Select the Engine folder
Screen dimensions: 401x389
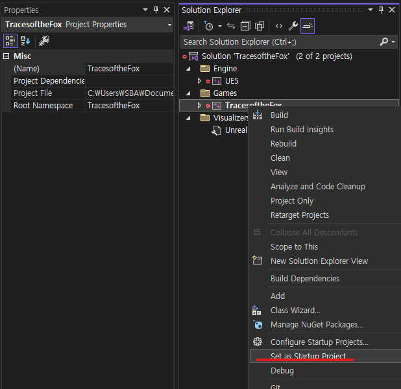pyautogui.click(x=225, y=69)
